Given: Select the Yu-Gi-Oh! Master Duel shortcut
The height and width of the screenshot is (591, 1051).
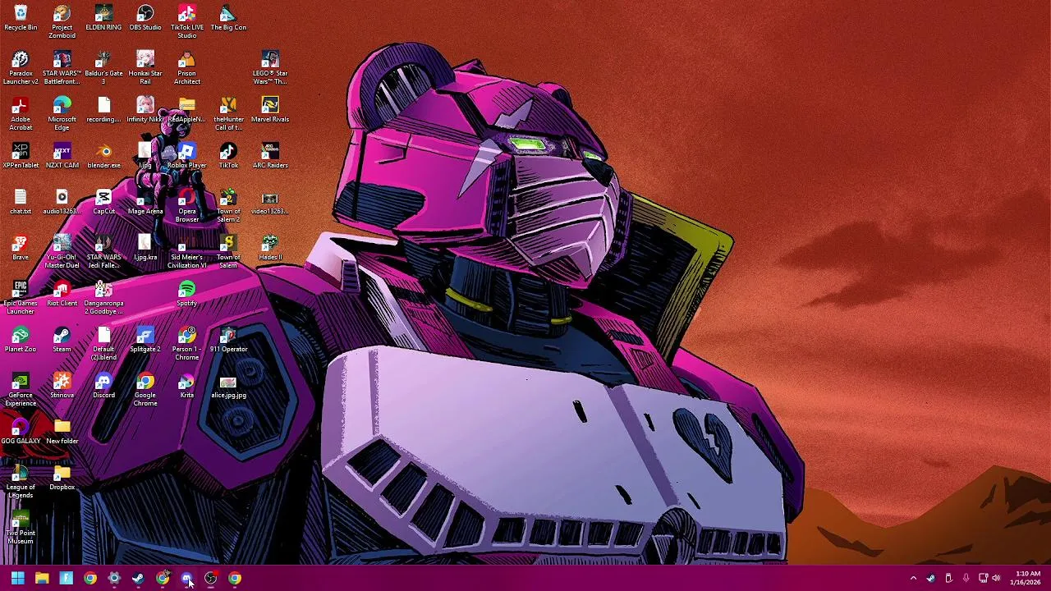Looking at the screenshot, I should (62, 252).
